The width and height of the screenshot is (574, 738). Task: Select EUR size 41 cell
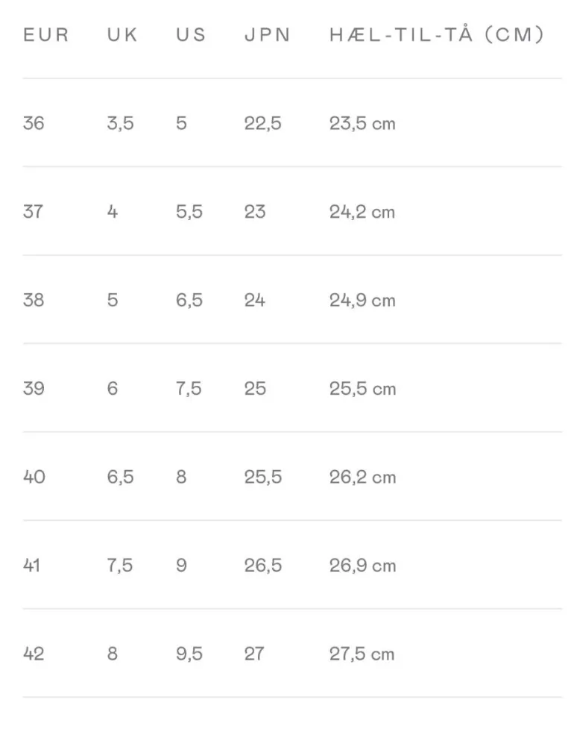(x=31, y=566)
